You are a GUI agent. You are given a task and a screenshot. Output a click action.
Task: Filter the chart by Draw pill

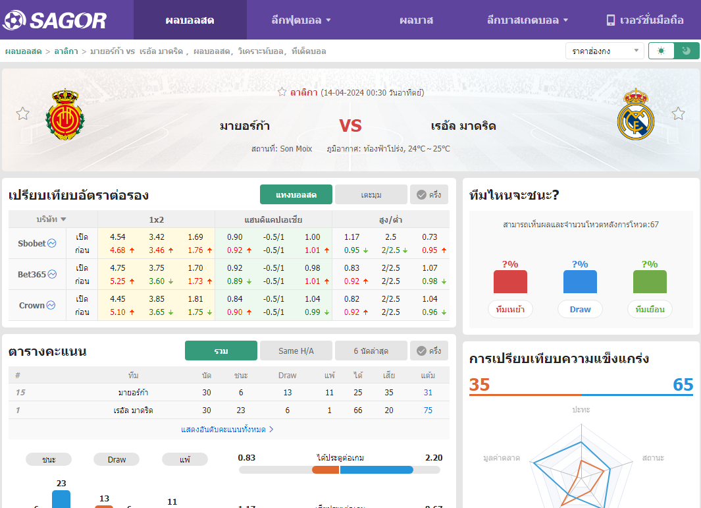click(x=117, y=459)
